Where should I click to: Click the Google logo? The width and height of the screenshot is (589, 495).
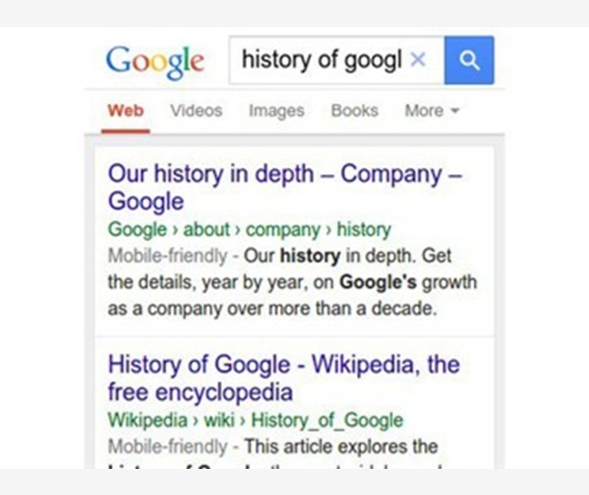[154, 61]
